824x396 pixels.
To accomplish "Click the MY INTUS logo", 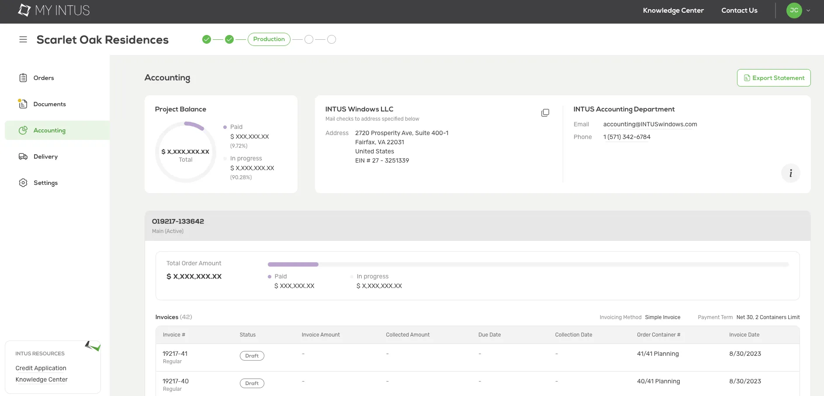I will [53, 10].
